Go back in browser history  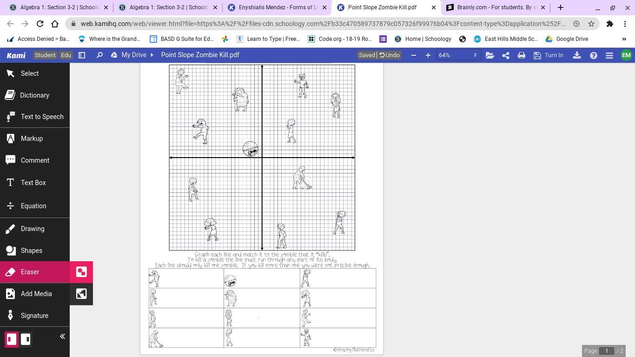(10, 24)
